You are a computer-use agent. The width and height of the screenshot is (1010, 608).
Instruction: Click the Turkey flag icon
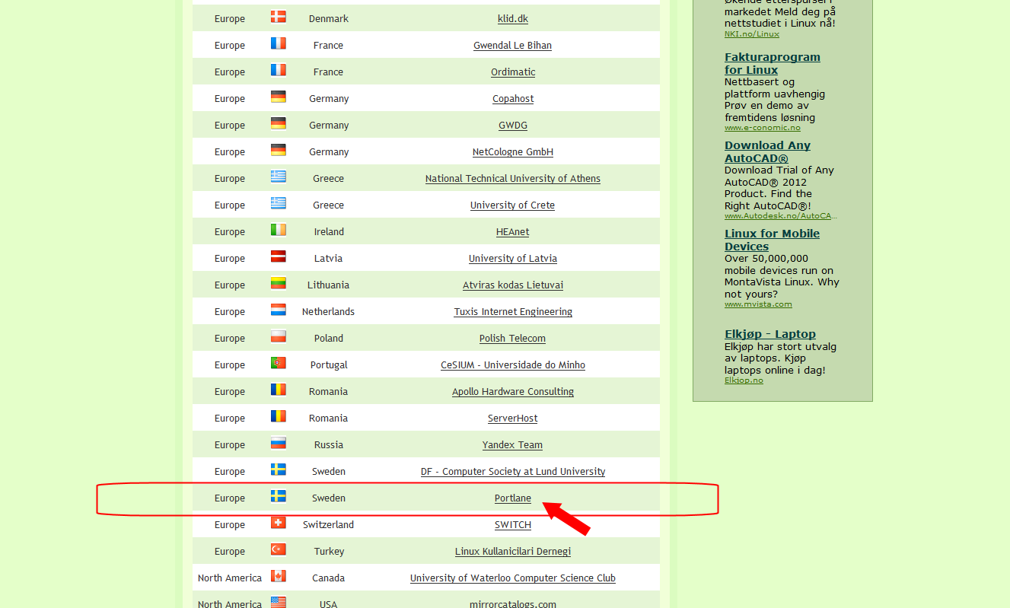click(279, 549)
